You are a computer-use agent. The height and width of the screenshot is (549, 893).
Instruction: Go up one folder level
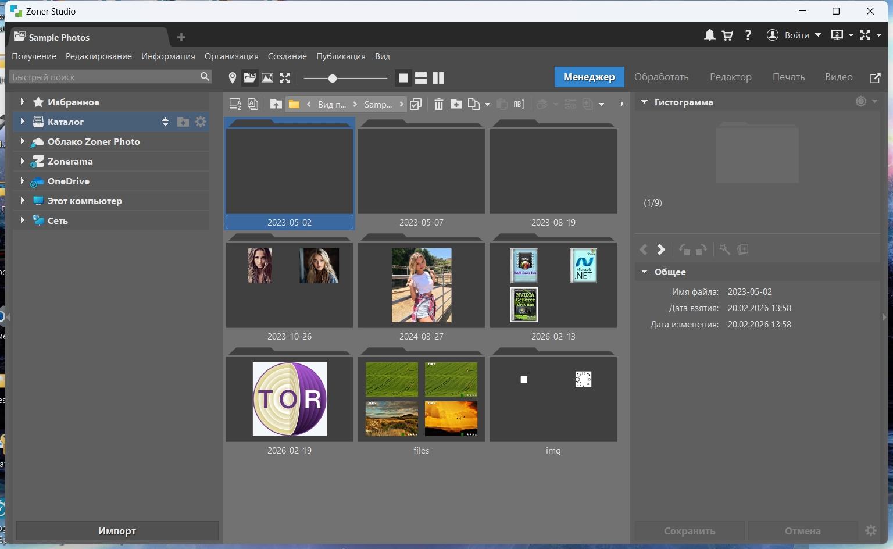click(276, 104)
